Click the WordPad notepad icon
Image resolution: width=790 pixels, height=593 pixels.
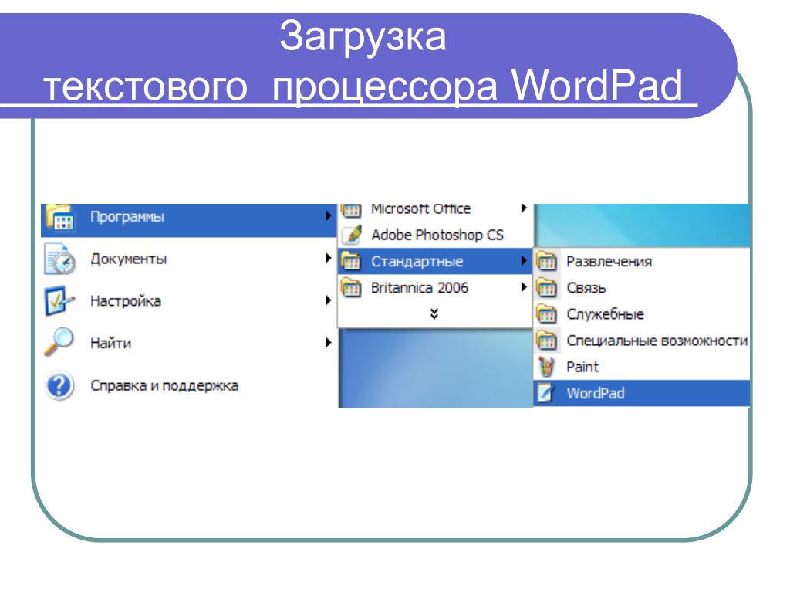[546, 393]
